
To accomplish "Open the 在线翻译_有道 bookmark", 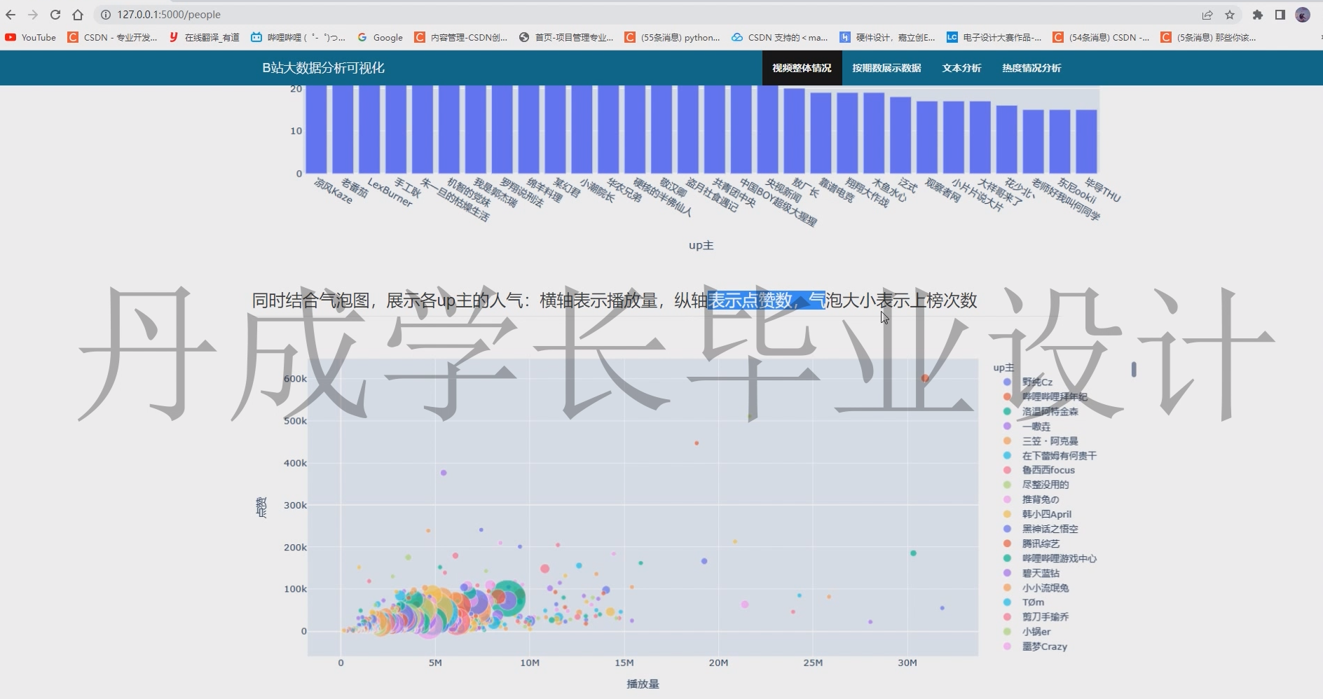I will pos(205,38).
